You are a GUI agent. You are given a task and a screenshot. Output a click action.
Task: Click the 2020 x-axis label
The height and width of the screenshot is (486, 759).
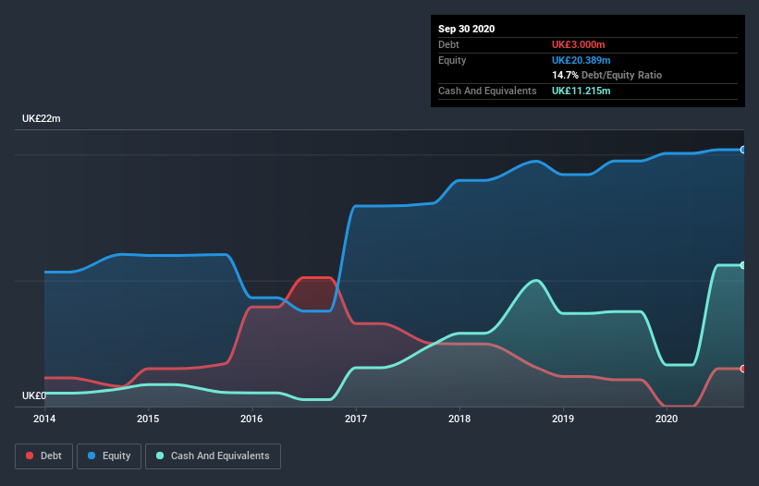point(667,419)
